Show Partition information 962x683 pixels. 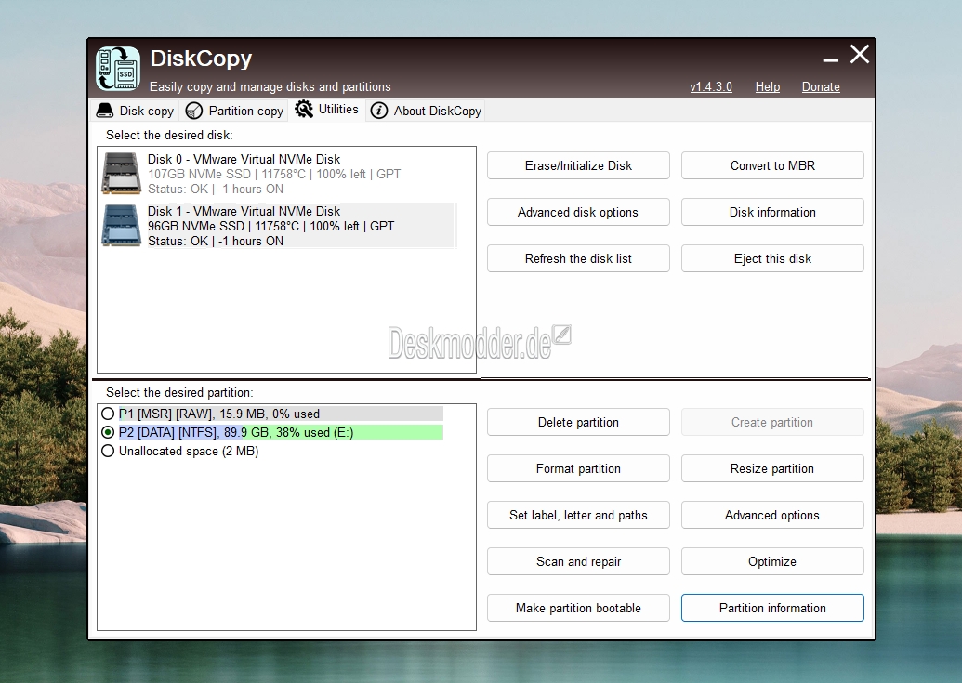coord(772,609)
